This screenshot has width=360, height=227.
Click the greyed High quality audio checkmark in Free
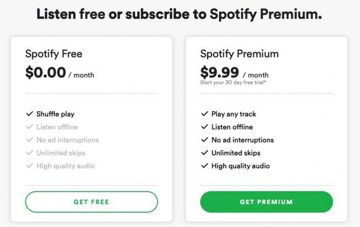(29, 166)
